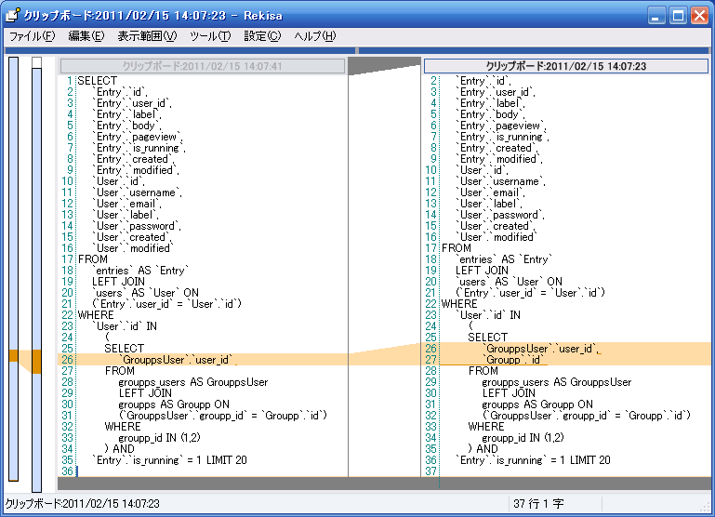Click right pane line `User`.`id` IN
The height and width of the screenshot is (517, 715).
[488, 315]
